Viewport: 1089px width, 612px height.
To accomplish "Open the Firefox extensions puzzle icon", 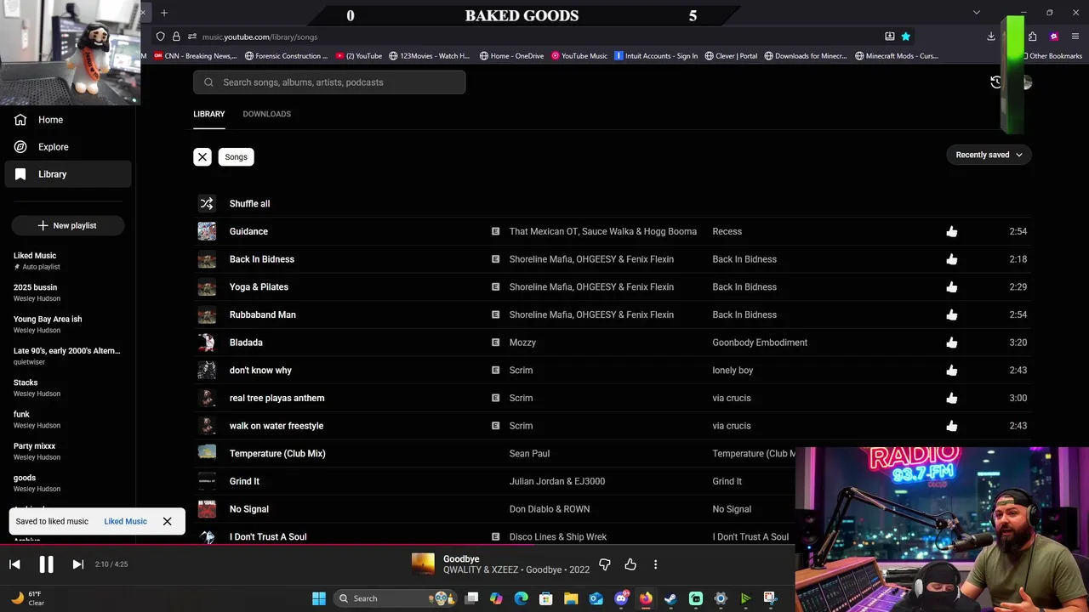I will click(1032, 37).
